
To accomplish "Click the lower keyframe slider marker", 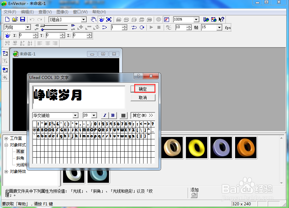I will click(x=43, y=29).
